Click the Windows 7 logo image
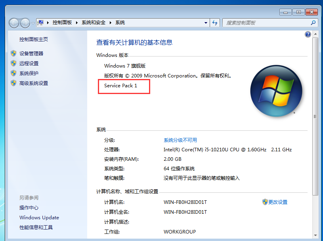Screen dimensions: 323x241 [x=276, y=91]
